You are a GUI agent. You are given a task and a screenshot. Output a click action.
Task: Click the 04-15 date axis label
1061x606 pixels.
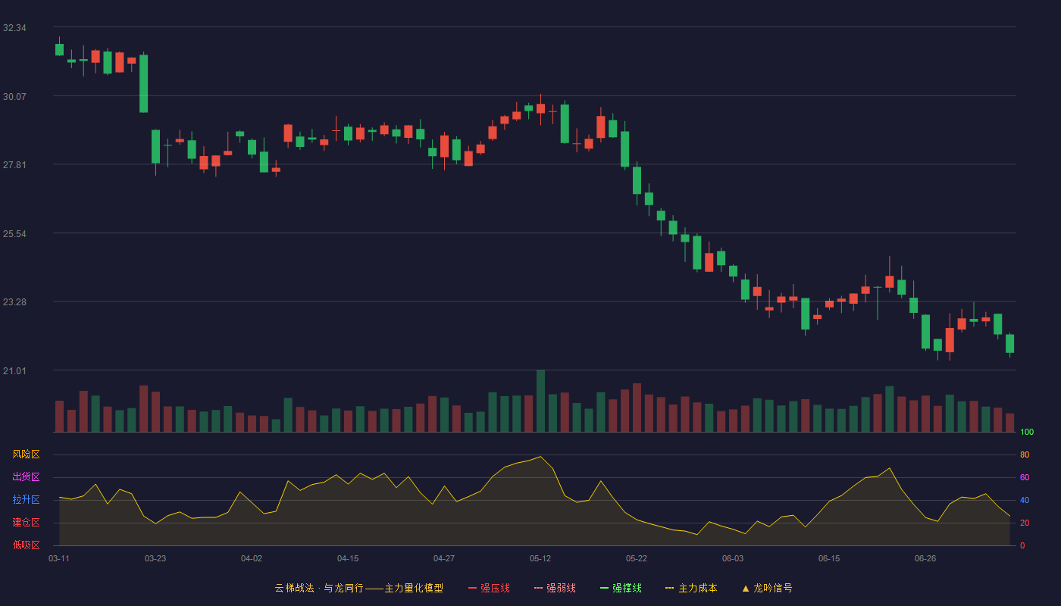(348, 558)
